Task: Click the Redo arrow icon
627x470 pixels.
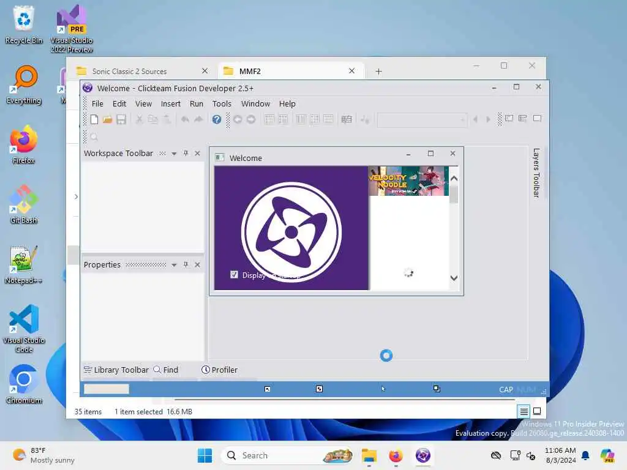Action: (199, 119)
